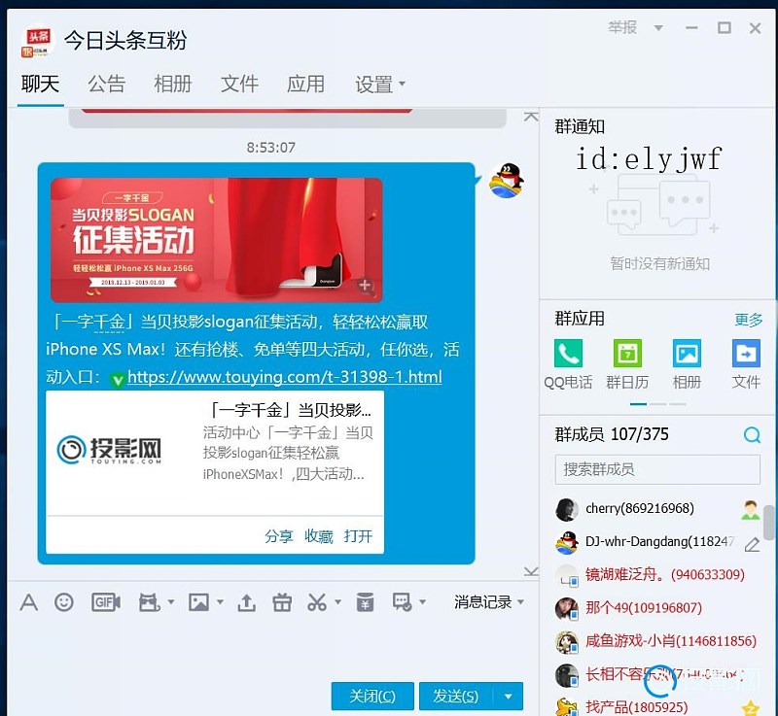Click the 关闭(C) button
The width and height of the screenshot is (778, 716).
click(x=372, y=697)
